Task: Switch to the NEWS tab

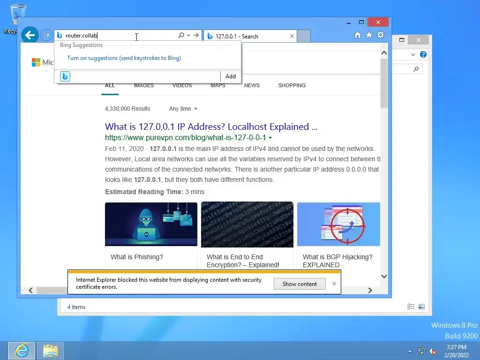Action: coord(252,85)
